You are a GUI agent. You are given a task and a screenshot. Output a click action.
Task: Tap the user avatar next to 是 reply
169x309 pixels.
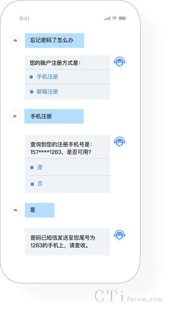click(x=15, y=210)
